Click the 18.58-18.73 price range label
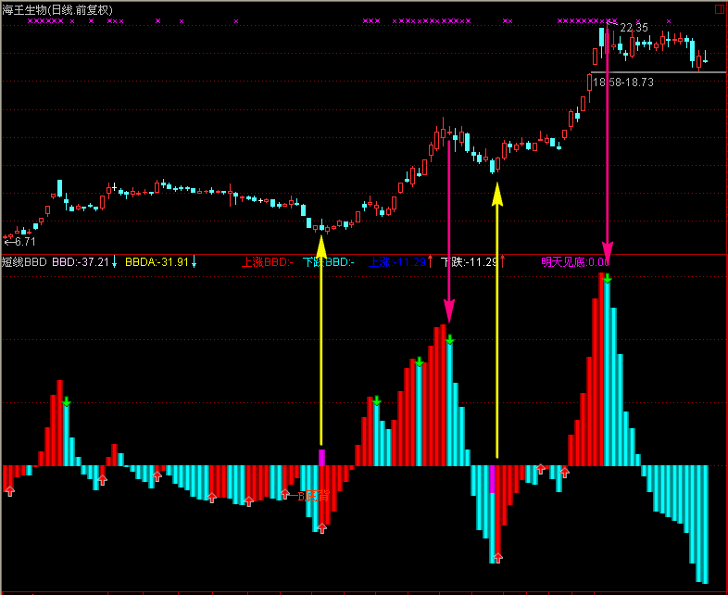Image resolution: width=728 pixels, height=595 pixels. point(623,82)
